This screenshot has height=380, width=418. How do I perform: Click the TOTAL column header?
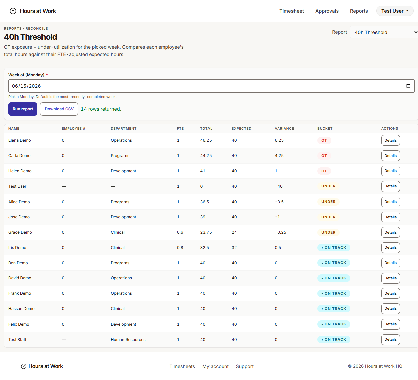coord(206,129)
